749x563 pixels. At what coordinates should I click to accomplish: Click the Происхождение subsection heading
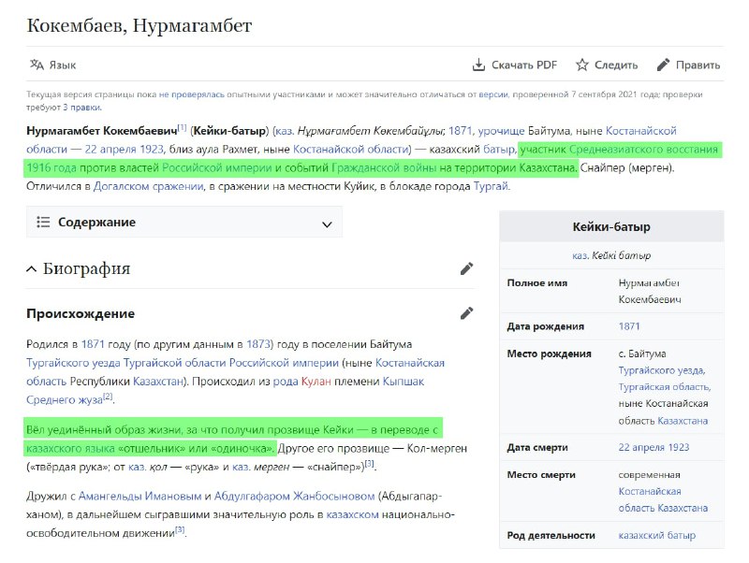[81, 314]
